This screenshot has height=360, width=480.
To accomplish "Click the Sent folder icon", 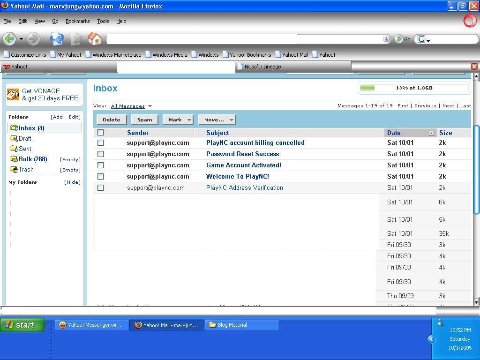I will (14, 149).
